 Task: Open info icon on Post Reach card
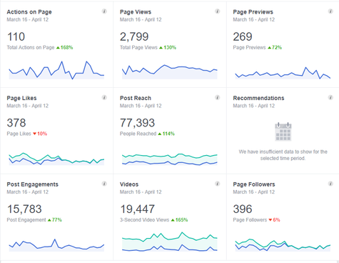click(x=218, y=97)
